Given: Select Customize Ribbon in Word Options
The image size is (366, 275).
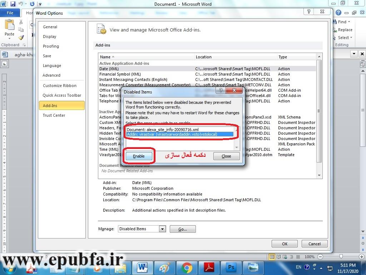Looking at the screenshot, I should (60, 86).
